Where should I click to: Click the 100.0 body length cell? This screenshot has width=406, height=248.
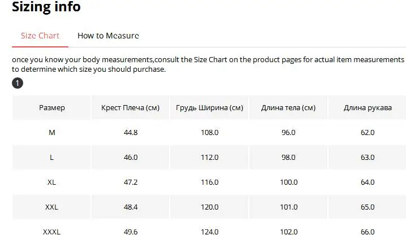click(289, 182)
